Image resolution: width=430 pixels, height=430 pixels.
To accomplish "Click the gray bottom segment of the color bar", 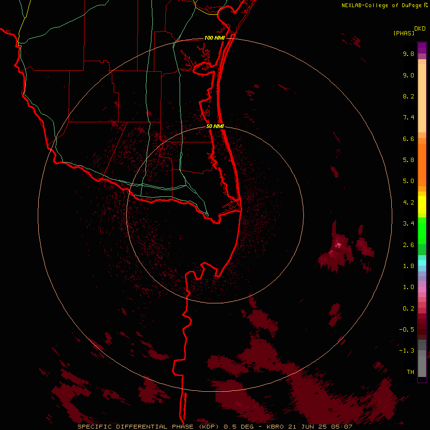I will [422, 364].
